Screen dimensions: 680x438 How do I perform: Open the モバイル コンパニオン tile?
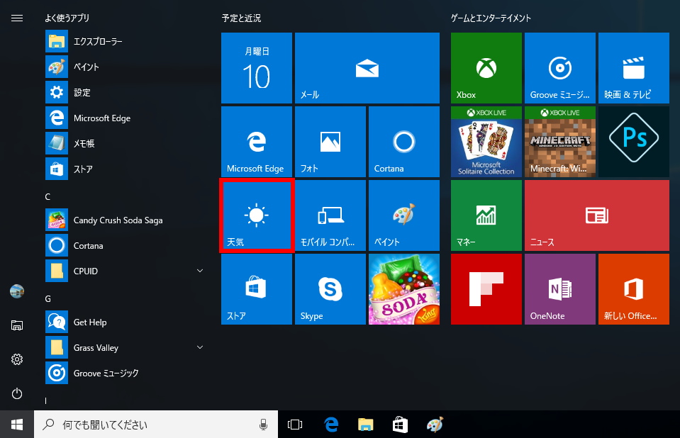[x=330, y=215]
